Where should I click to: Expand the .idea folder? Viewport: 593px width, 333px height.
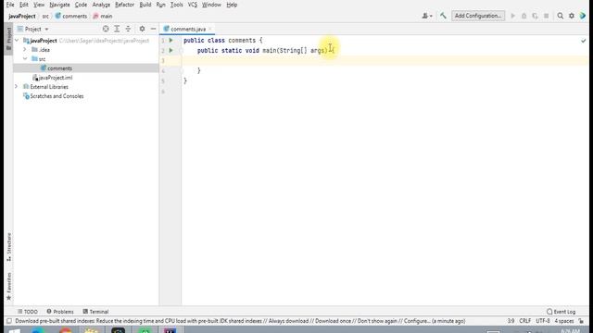click(x=25, y=49)
